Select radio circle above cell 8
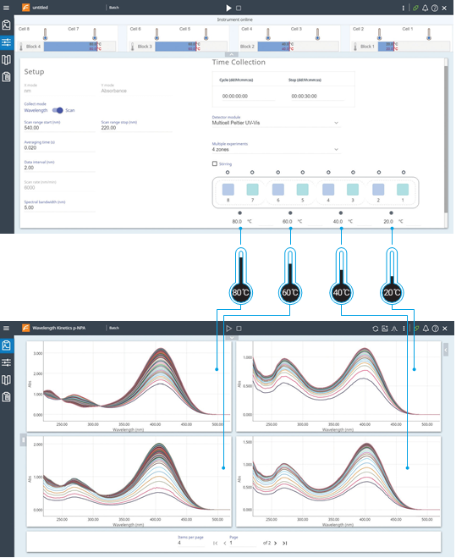456x558 pixels. [228, 172]
